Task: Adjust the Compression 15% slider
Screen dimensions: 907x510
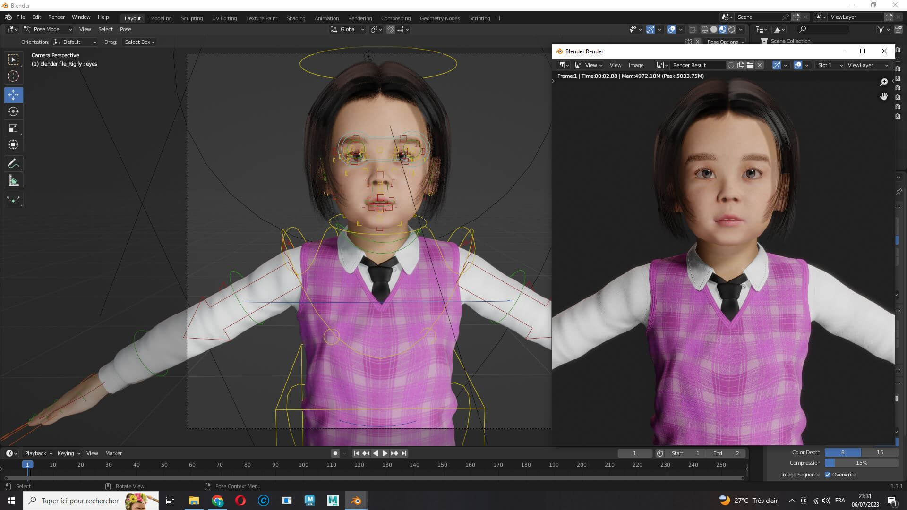Action: (x=861, y=463)
